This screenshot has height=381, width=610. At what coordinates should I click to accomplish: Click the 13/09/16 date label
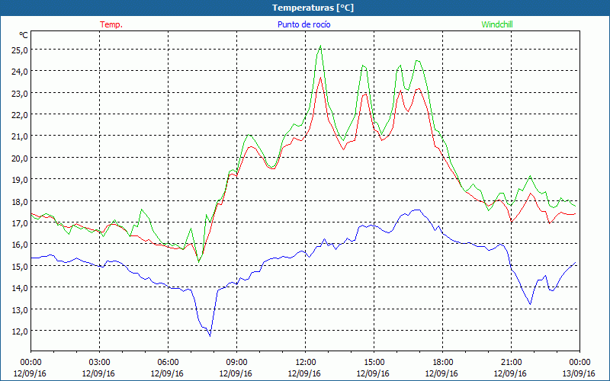[x=579, y=373]
